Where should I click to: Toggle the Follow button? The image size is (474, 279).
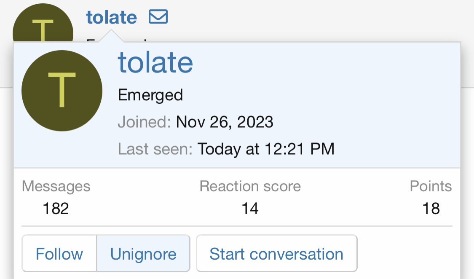(x=59, y=254)
